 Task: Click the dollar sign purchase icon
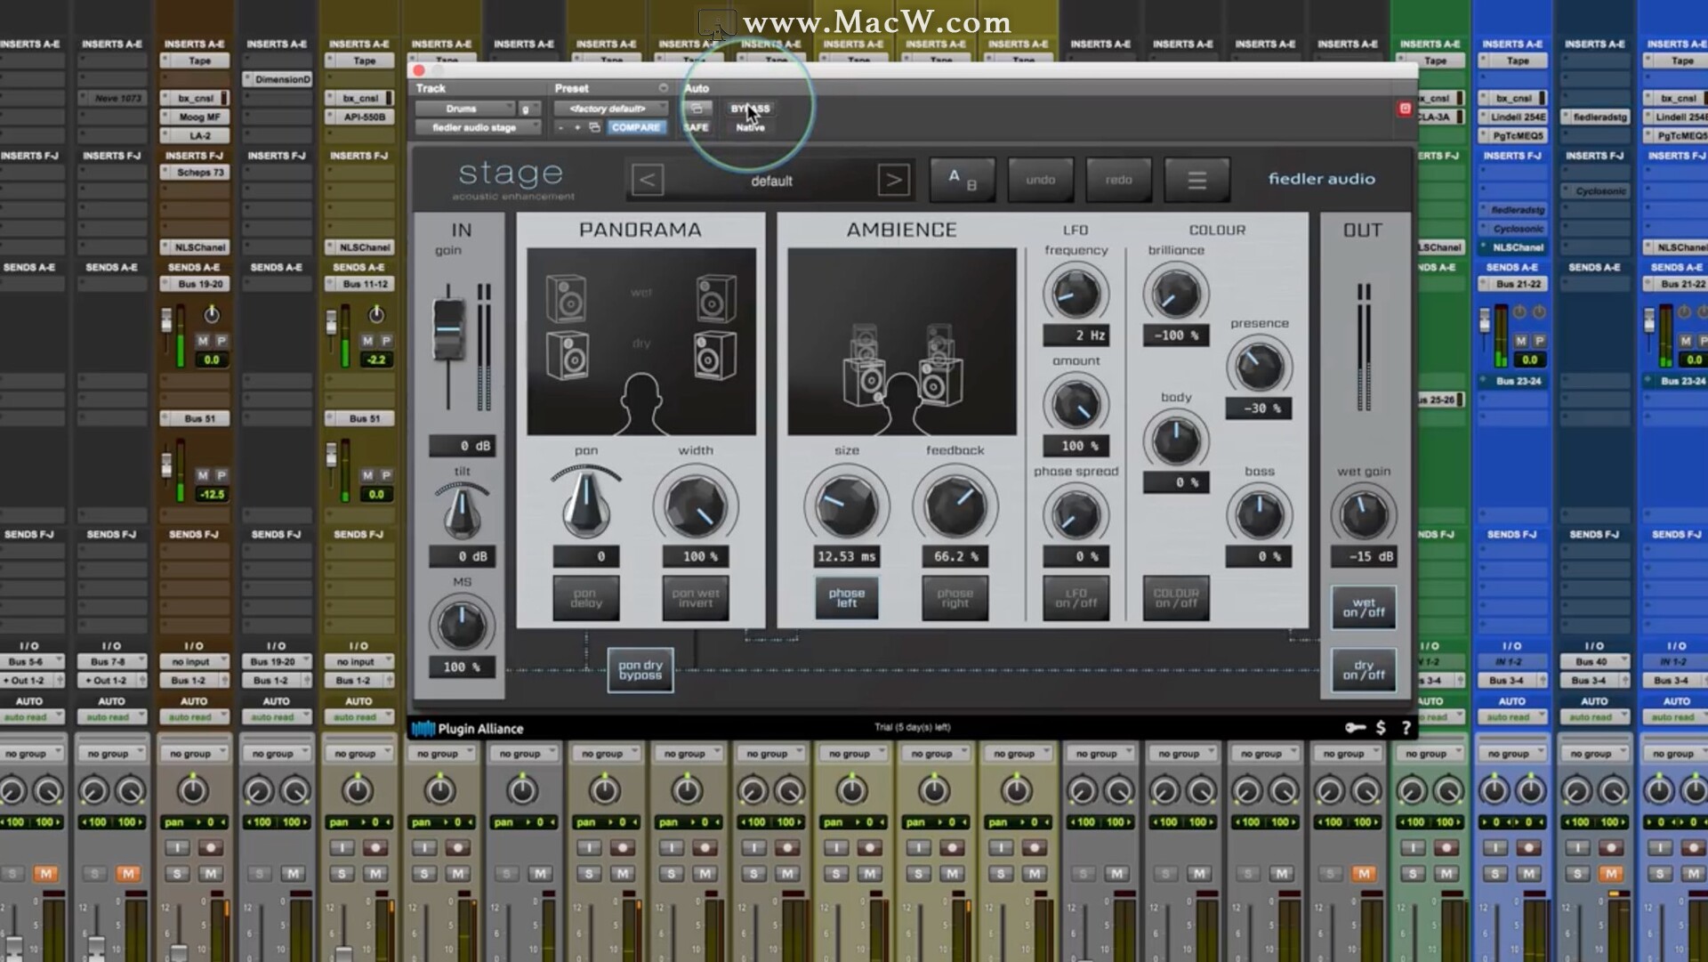pos(1381,727)
